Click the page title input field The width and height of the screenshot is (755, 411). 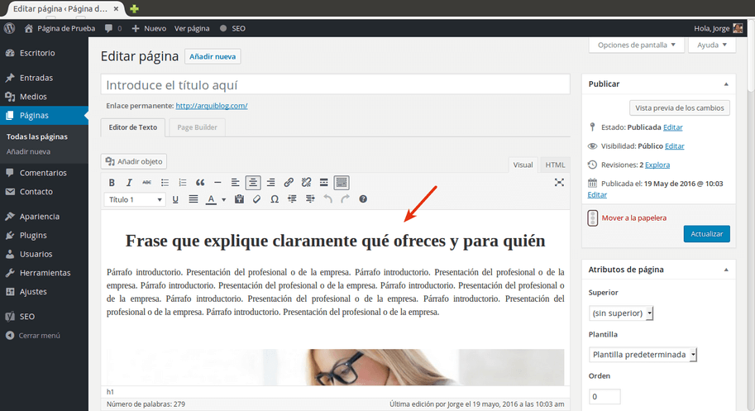[335, 84]
